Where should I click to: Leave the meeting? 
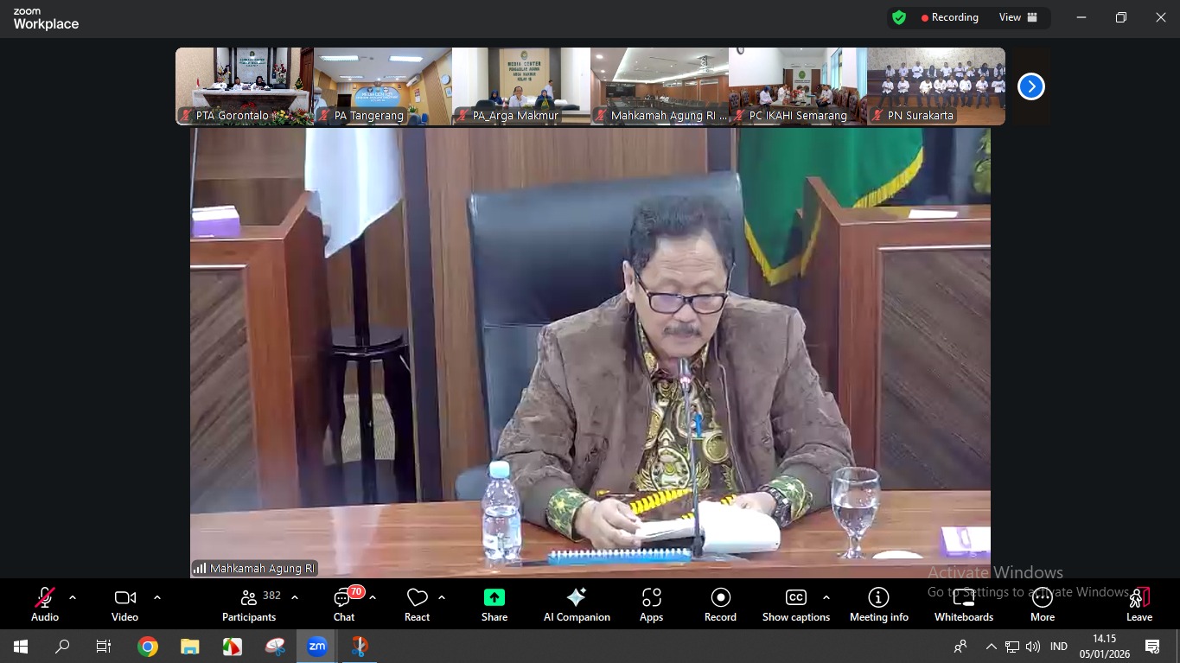1139,604
